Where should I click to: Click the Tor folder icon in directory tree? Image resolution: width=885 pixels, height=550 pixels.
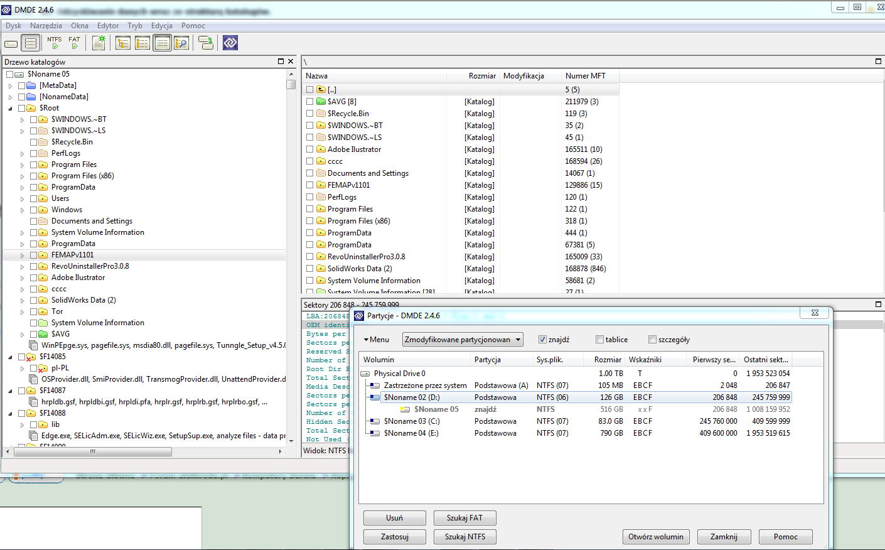pos(43,311)
